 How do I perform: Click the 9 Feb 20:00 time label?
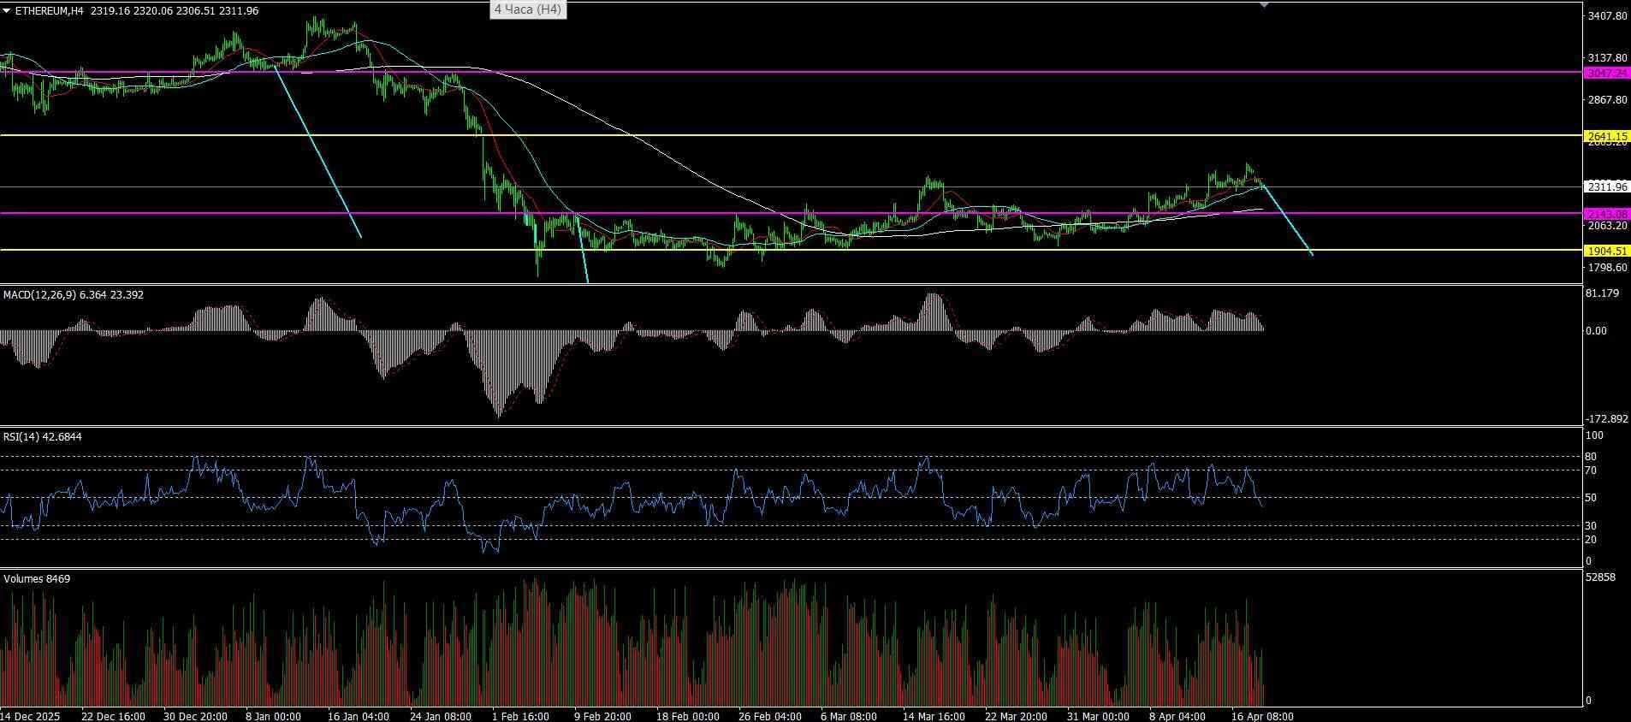coord(602,717)
